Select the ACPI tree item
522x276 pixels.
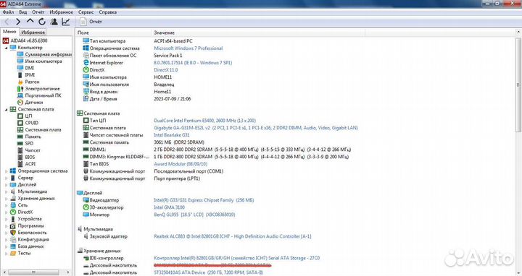pos(26,164)
